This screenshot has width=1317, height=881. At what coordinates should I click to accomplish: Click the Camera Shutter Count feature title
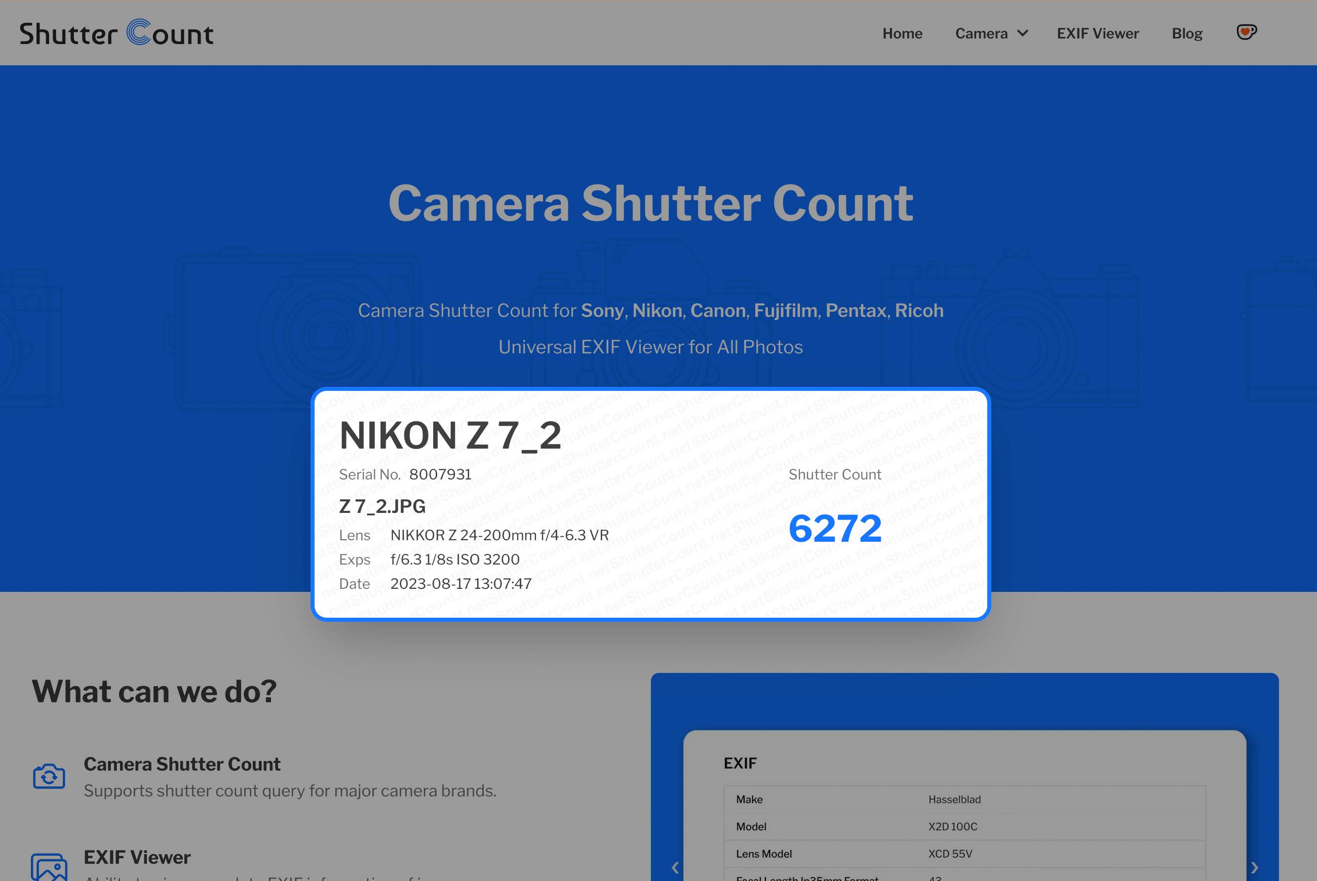(182, 764)
